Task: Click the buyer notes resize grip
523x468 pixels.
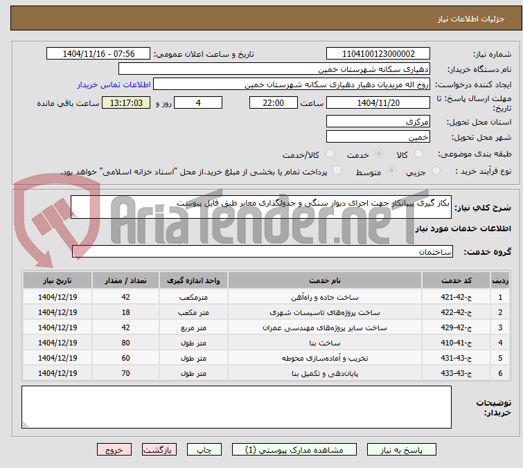Action: [x=25, y=424]
